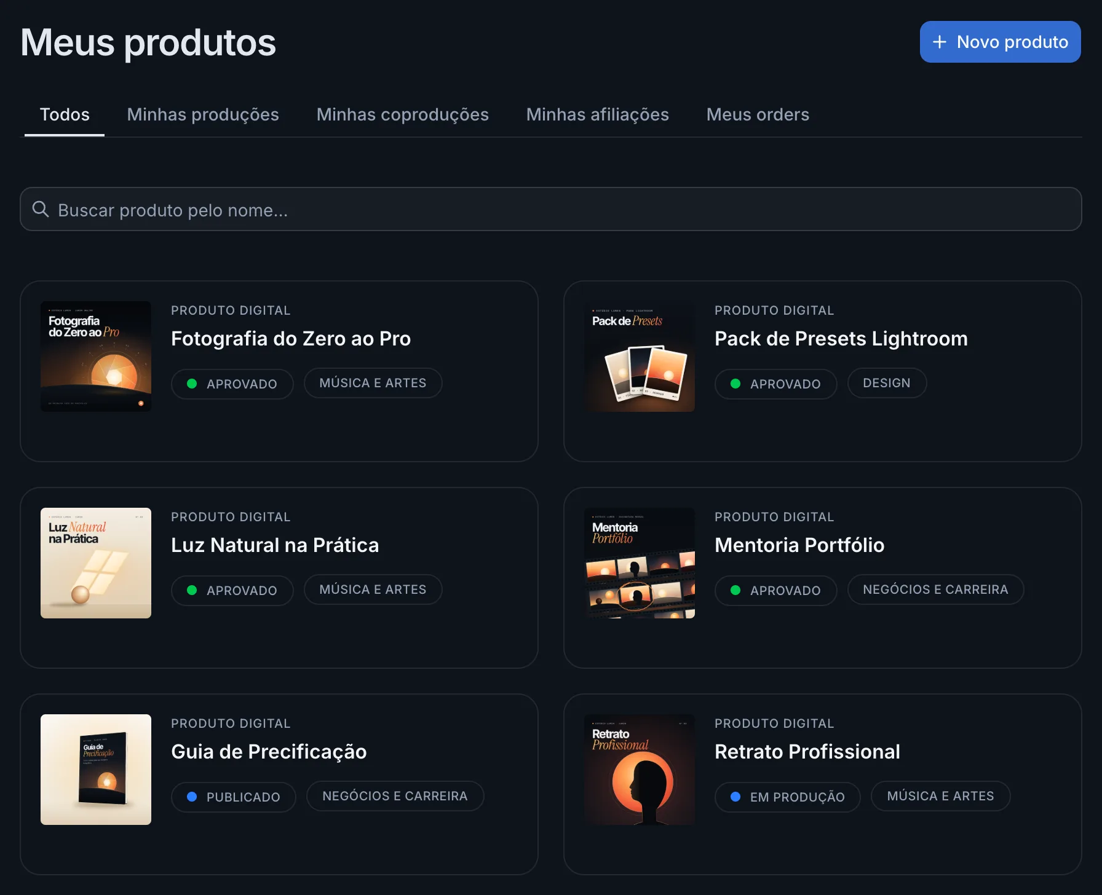
Task: Click MÚSICA E ARTES tag on Luz Natural
Action: [x=373, y=589]
